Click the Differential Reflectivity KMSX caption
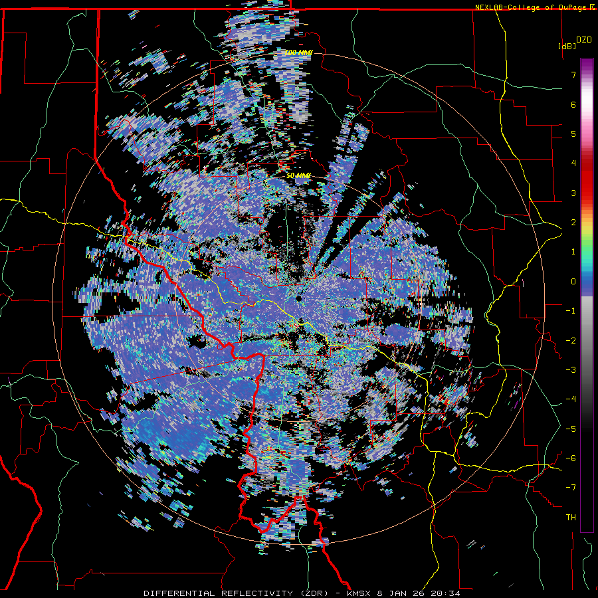The image size is (598, 598). 302,593
